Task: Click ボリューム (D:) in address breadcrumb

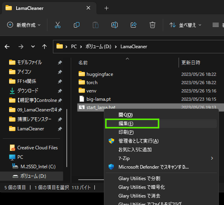Action: 98,47
